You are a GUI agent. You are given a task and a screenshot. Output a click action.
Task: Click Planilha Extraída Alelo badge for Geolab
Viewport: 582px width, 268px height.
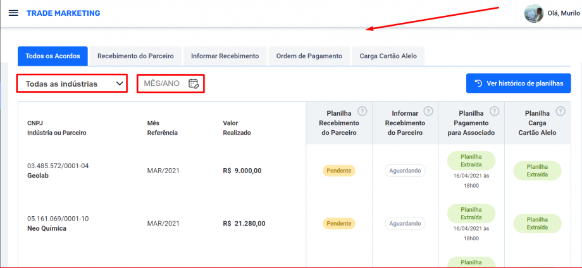pos(537,171)
